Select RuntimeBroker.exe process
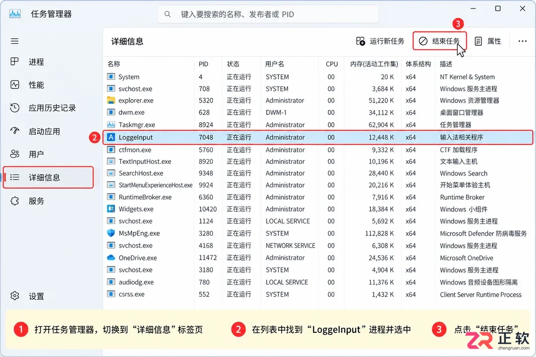 (318, 197)
